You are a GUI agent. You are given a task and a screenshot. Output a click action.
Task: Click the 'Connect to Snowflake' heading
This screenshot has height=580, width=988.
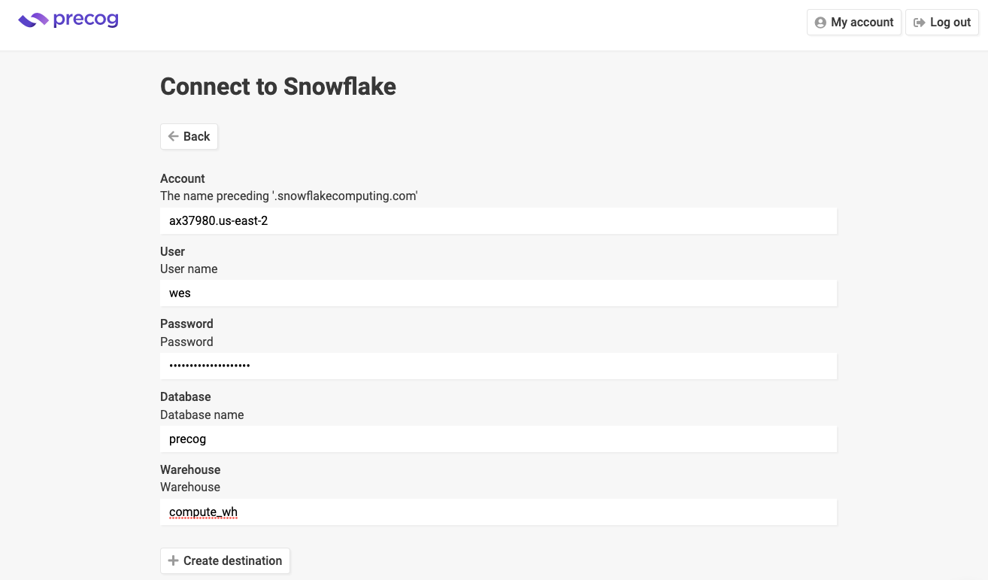tap(278, 87)
